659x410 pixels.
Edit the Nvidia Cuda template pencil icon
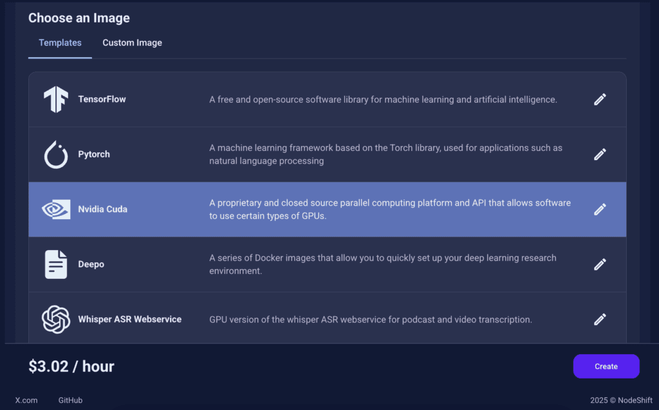600,209
